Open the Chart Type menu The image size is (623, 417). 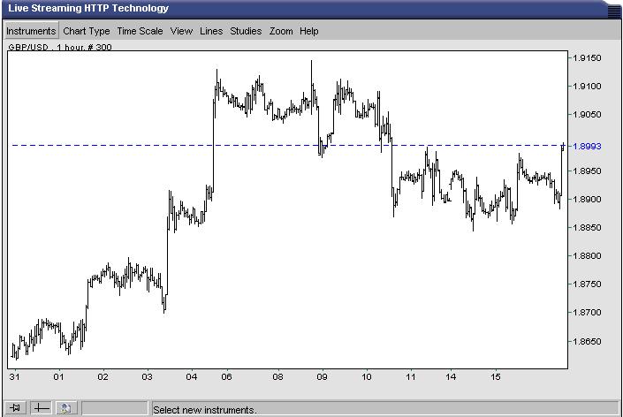tap(87, 31)
